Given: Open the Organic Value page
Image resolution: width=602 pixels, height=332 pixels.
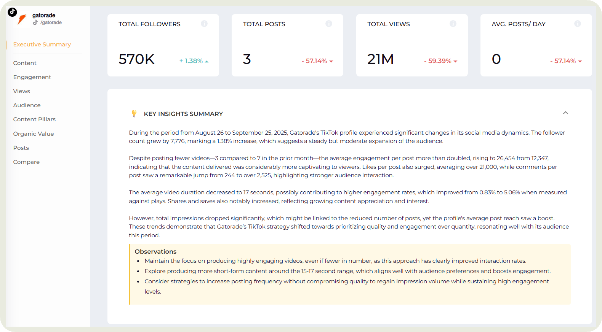Looking at the screenshot, I should point(34,134).
